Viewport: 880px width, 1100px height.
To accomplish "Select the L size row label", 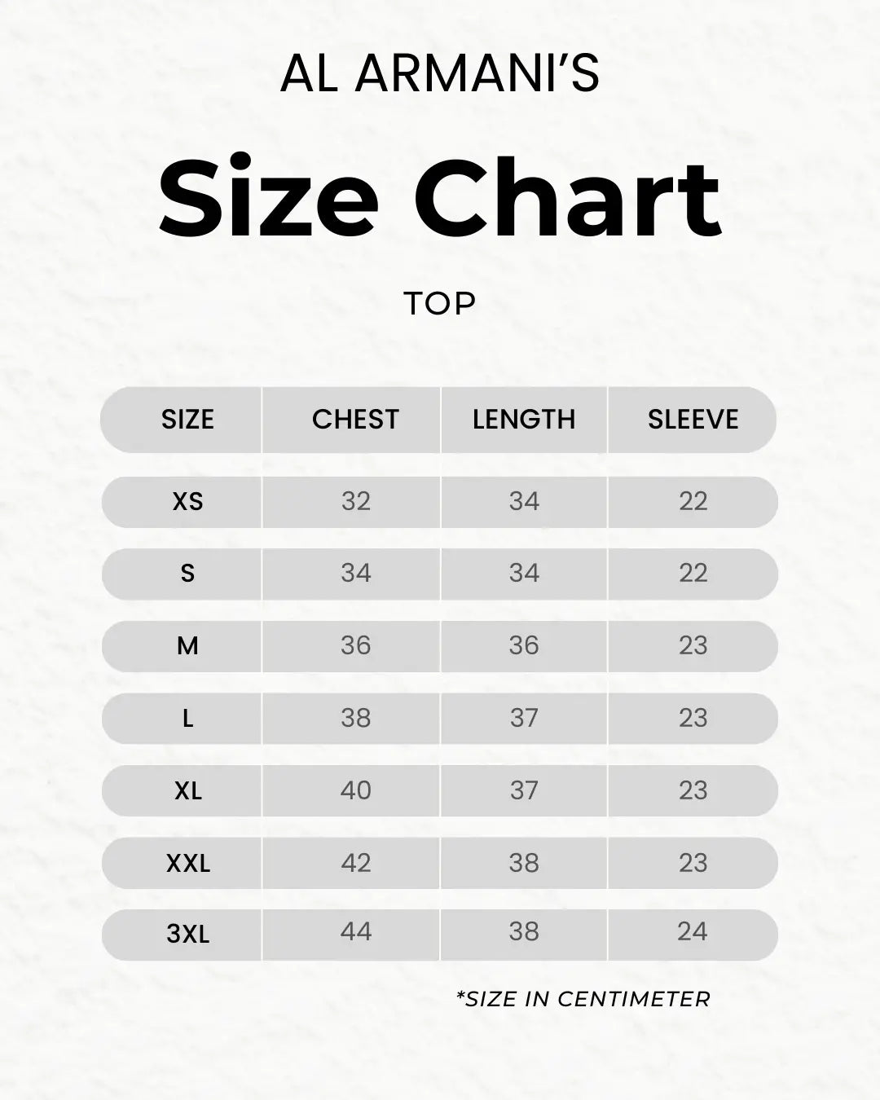I will point(187,719).
